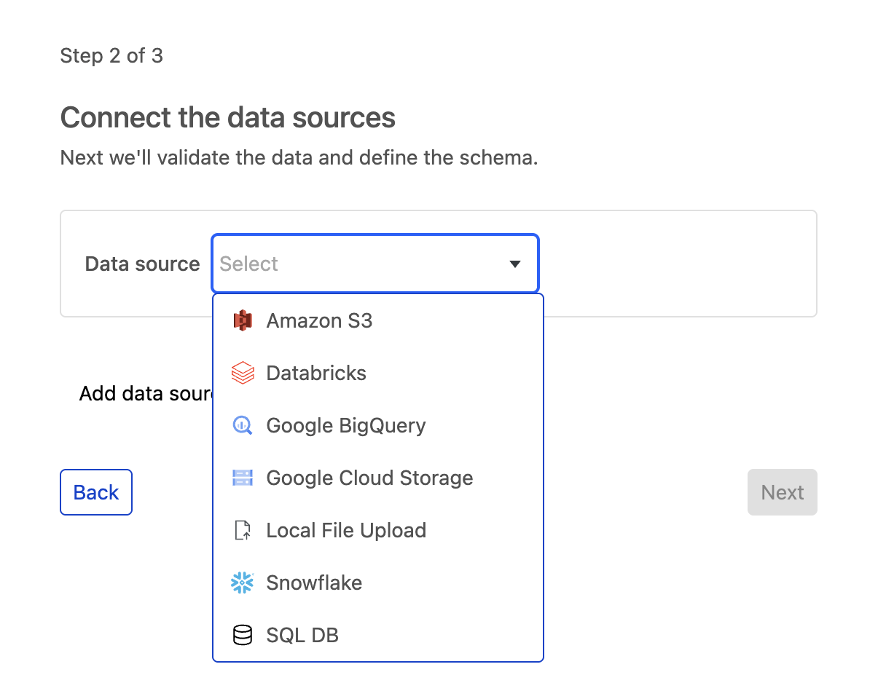Click the Databricks logo icon
This screenshot has width=886, height=699.
tap(243, 373)
